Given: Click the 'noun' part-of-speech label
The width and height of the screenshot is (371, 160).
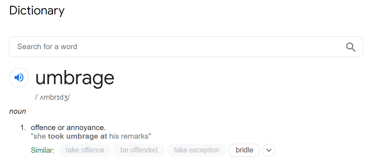Looking at the screenshot, I should point(17,111).
